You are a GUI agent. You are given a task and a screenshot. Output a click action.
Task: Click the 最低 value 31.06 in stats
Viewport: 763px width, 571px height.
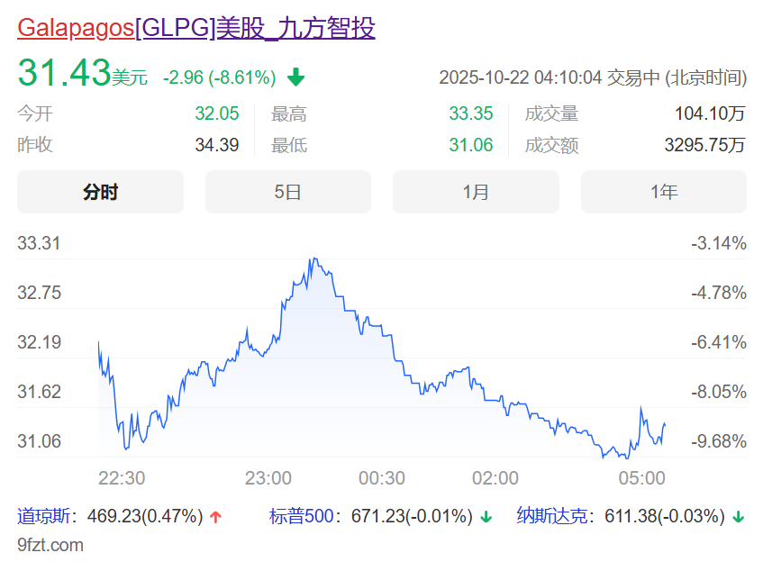[x=471, y=145]
